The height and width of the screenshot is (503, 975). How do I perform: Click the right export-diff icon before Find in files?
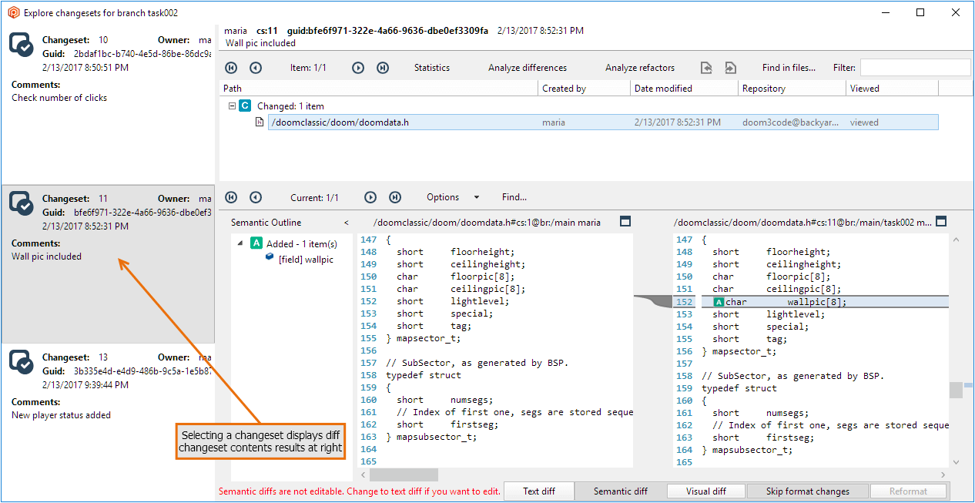pyautogui.click(x=730, y=68)
